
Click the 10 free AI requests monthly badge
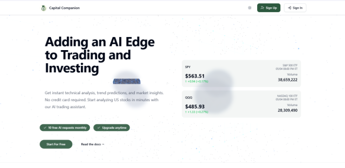pyautogui.click(x=65, y=128)
